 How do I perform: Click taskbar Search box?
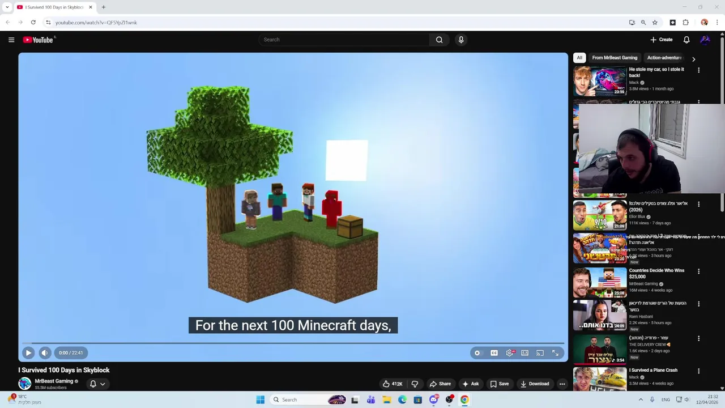pos(309,399)
